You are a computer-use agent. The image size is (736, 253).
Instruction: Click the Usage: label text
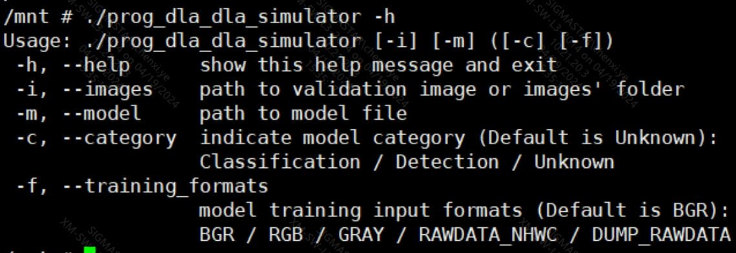(x=37, y=41)
